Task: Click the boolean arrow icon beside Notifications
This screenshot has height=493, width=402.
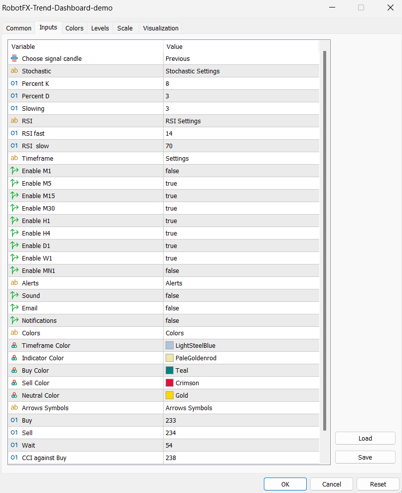Action: tap(14, 320)
